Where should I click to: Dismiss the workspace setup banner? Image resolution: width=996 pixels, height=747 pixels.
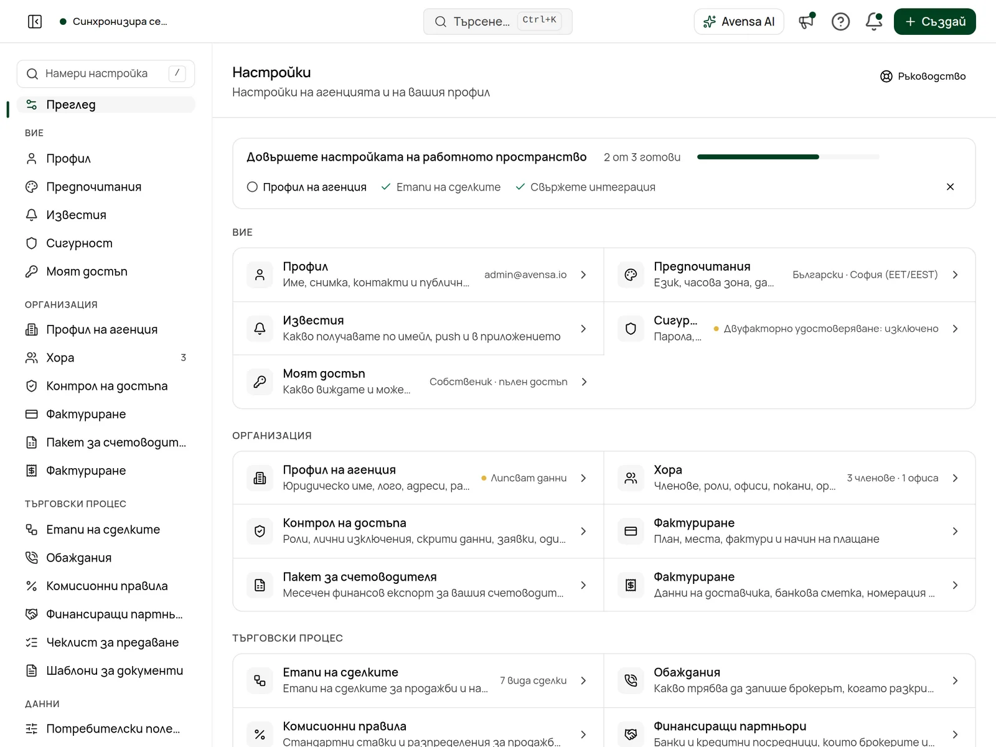coord(950,187)
